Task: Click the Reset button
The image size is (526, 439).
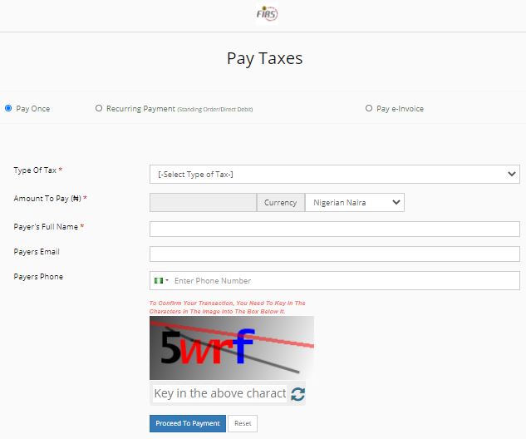Action: [243, 424]
